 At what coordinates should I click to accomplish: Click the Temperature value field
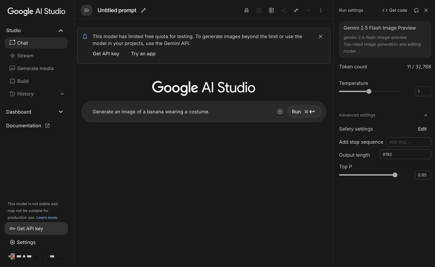click(x=423, y=91)
